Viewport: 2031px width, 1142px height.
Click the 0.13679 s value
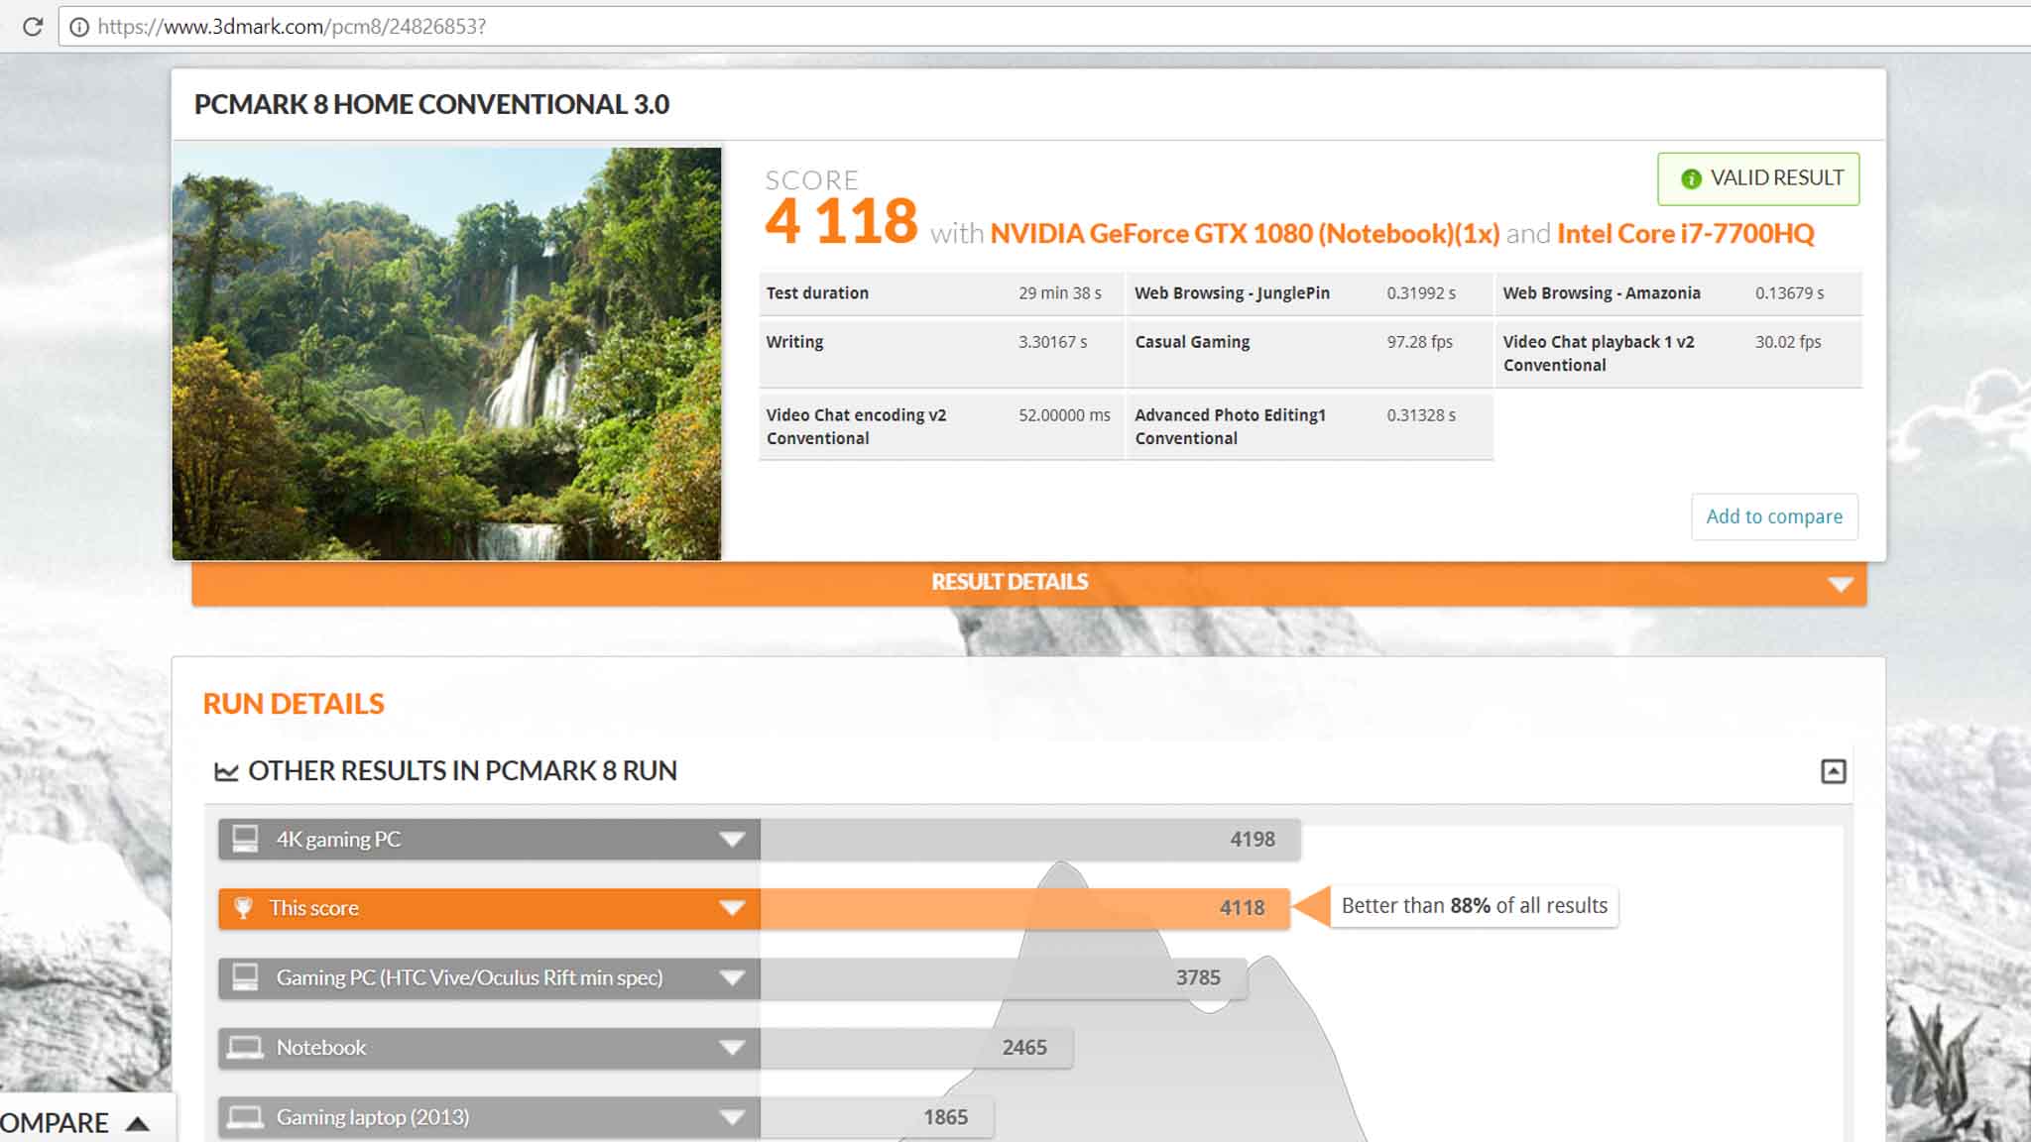pos(1789,293)
